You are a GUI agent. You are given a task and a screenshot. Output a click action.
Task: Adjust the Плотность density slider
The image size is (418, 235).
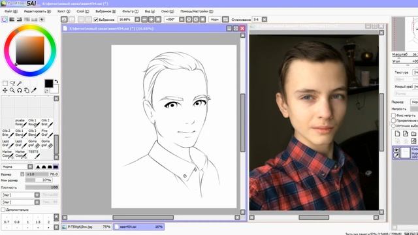click(x=42, y=187)
